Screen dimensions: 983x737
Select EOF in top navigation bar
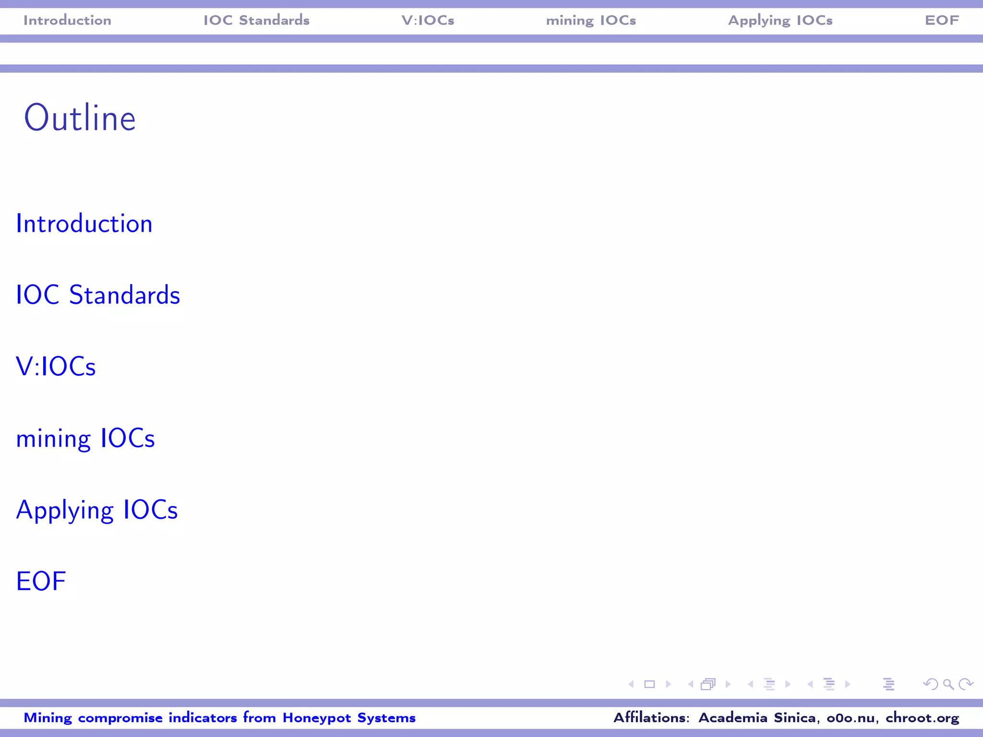941,21
